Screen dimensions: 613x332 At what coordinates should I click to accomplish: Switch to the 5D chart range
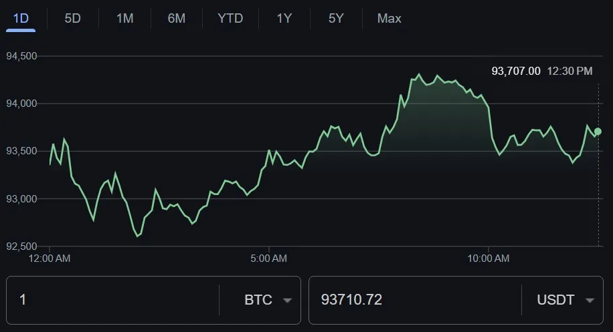pos(72,18)
